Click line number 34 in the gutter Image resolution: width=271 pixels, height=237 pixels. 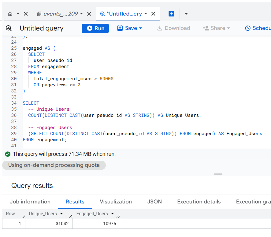pyautogui.click(x=14, y=103)
